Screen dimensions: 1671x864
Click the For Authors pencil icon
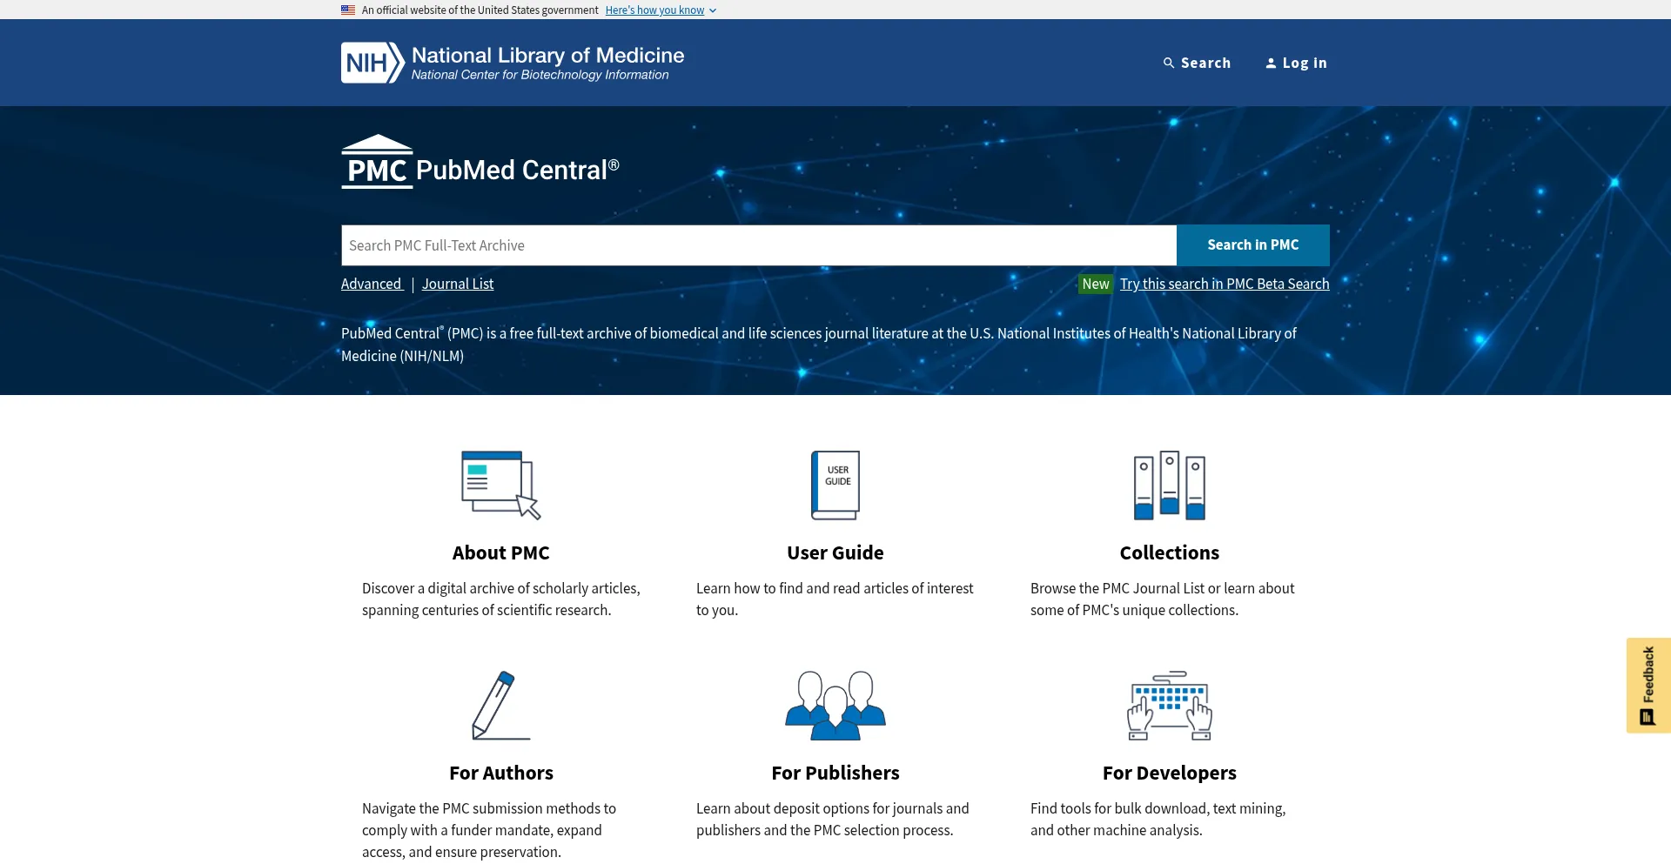pyautogui.click(x=500, y=705)
